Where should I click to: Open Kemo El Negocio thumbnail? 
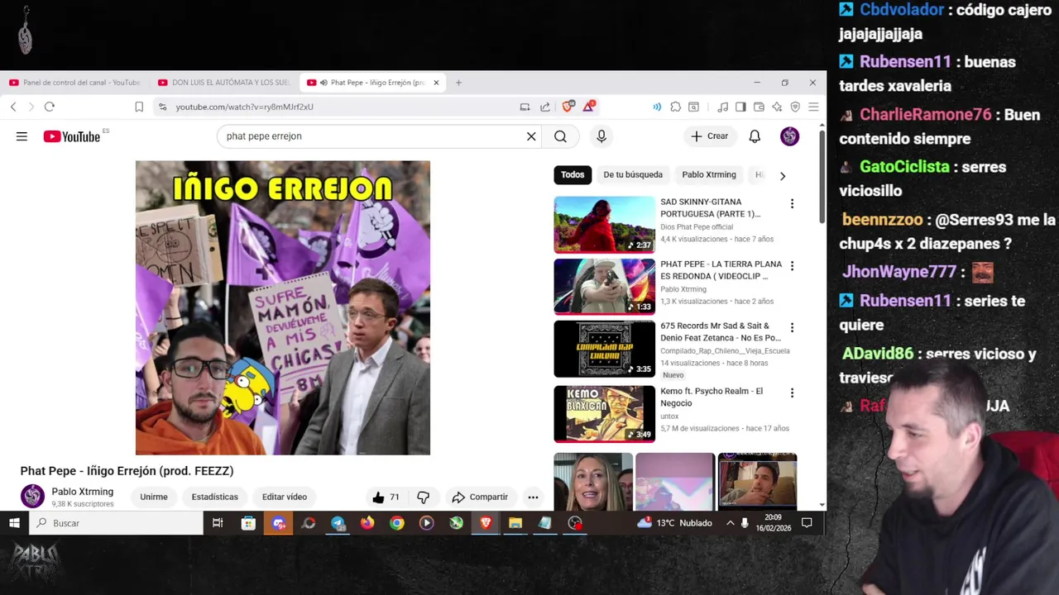coord(604,414)
